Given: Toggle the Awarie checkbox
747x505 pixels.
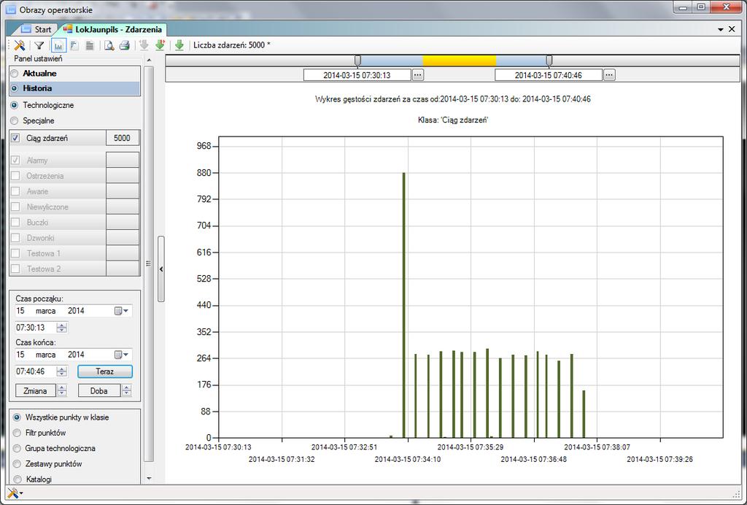Looking at the screenshot, I should coord(15,191).
